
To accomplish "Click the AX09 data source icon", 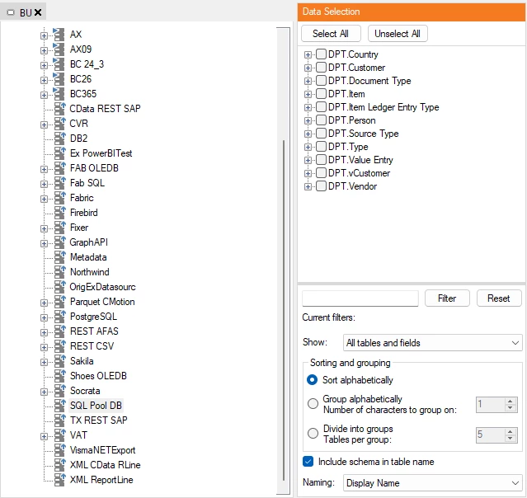I will (59, 49).
